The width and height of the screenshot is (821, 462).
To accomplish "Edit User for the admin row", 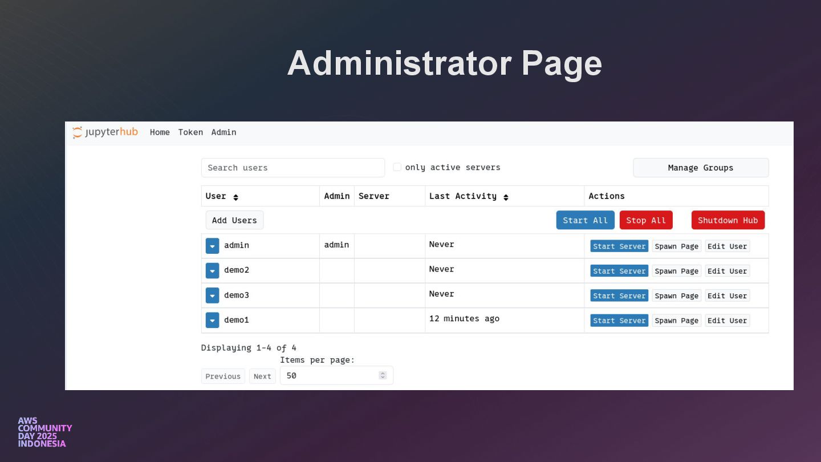I will (727, 246).
